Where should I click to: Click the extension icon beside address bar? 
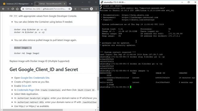(75, 9)
